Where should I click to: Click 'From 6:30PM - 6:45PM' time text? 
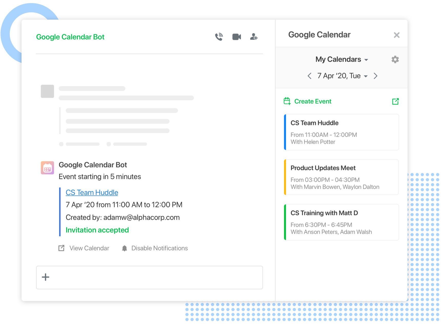click(x=321, y=225)
